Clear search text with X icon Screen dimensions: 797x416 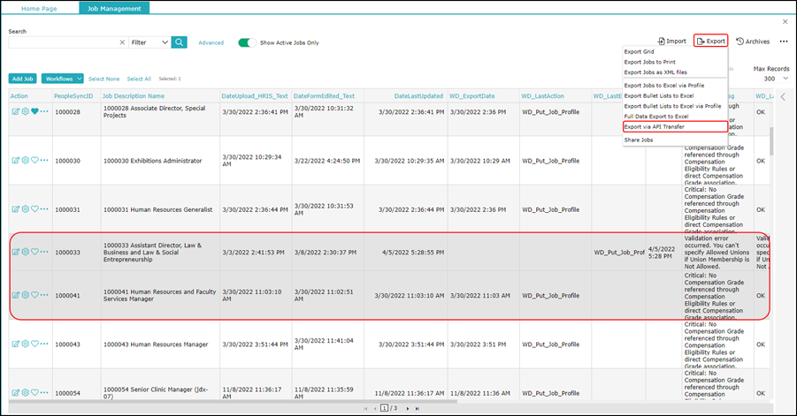point(122,42)
